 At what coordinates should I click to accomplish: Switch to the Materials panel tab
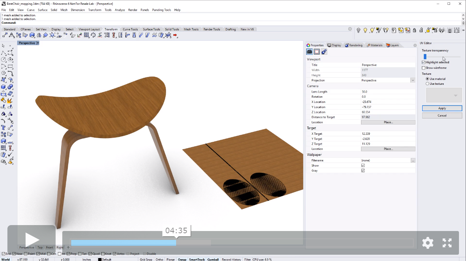coord(374,45)
